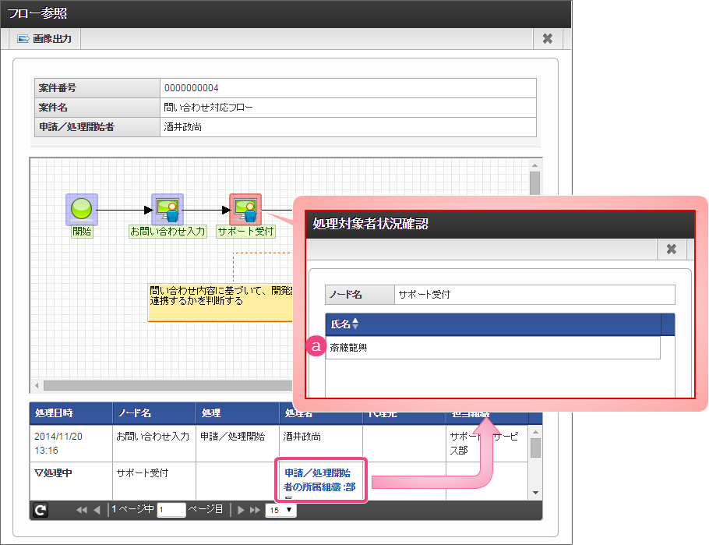Click the お問い合わせ入力 node label

168,232
